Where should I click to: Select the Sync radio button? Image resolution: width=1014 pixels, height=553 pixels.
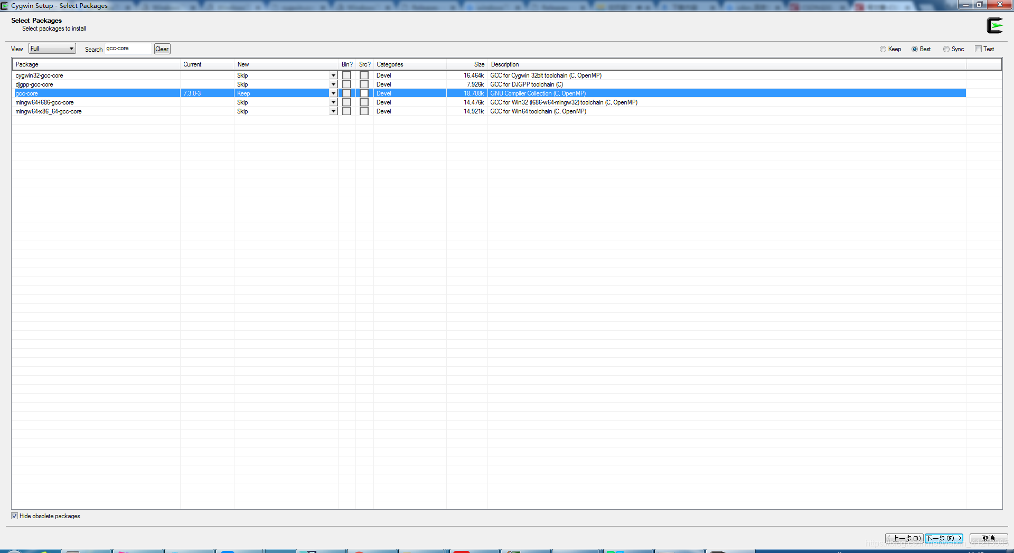[954, 49]
